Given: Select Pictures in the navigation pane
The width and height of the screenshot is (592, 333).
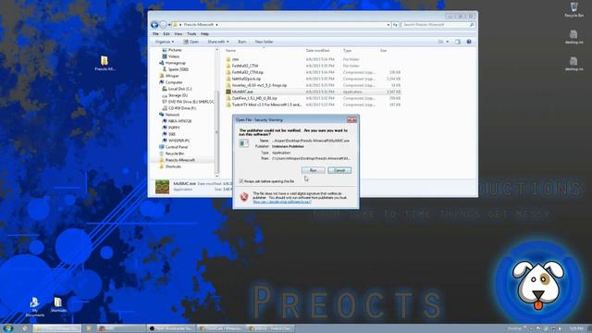Looking at the screenshot, I should click(x=175, y=50).
